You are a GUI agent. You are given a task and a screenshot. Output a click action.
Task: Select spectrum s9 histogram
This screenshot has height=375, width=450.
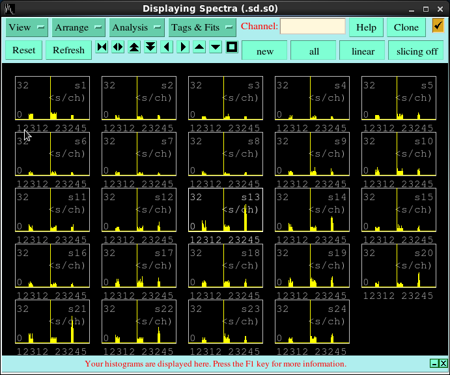tap(312, 154)
